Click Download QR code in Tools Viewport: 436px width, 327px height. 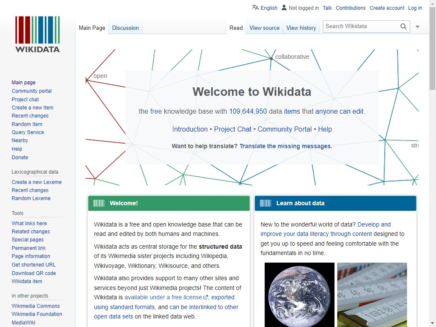(x=34, y=273)
